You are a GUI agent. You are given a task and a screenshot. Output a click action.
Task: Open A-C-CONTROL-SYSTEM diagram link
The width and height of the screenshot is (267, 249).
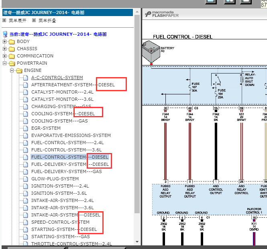[57, 78]
